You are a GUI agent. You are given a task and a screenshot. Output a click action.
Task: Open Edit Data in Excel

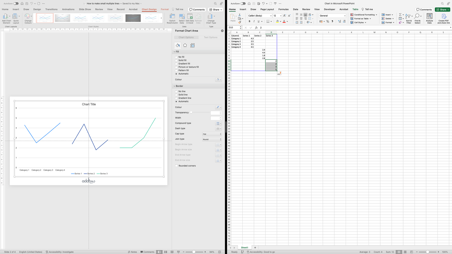tap(190, 18)
